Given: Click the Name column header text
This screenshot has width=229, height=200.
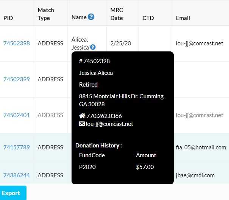Looking at the screenshot, I should (x=79, y=17).
